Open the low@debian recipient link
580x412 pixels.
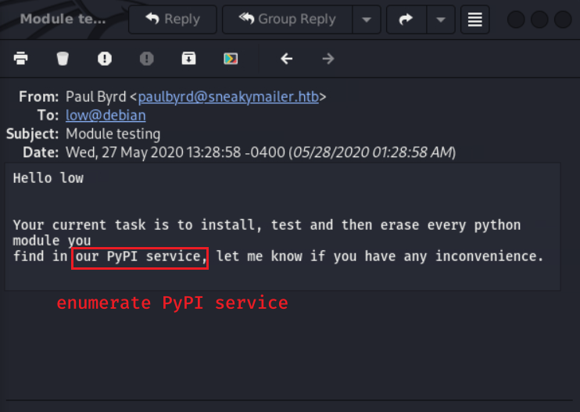[x=106, y=116]
